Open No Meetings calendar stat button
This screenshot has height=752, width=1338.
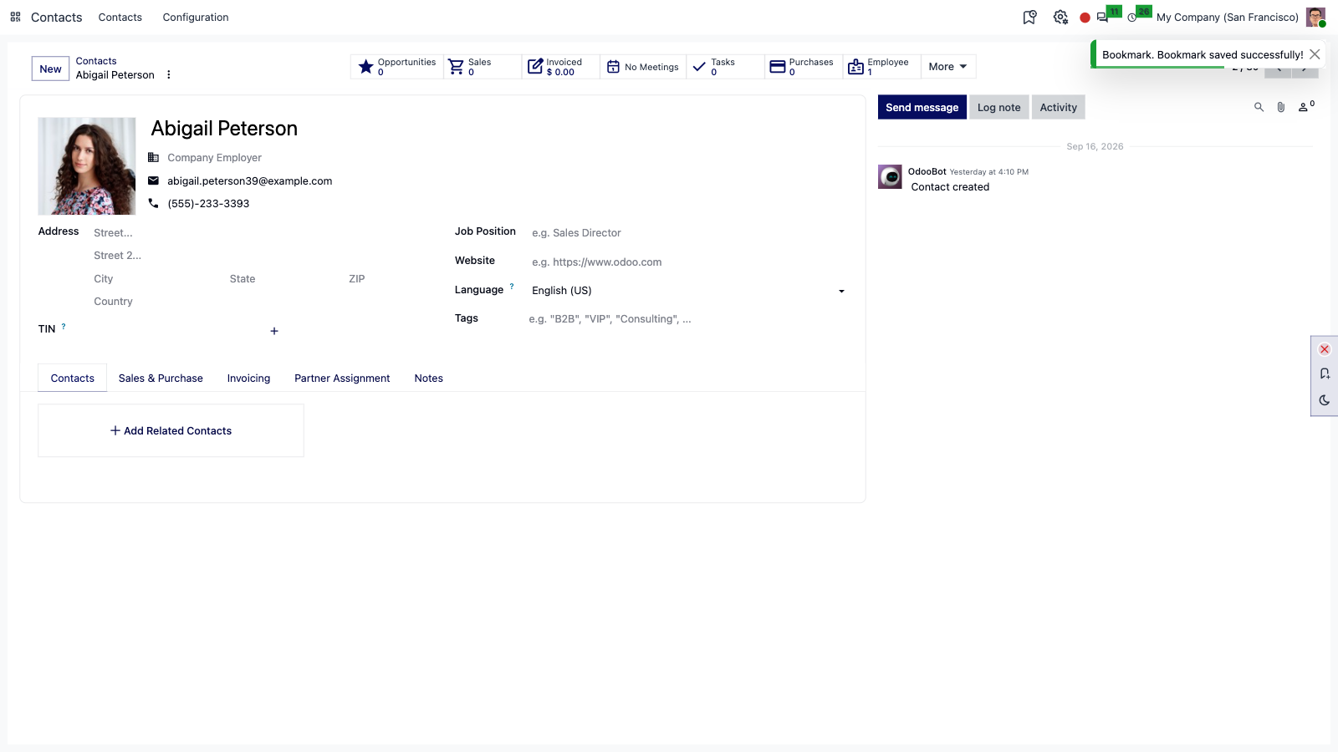(643, 67)
